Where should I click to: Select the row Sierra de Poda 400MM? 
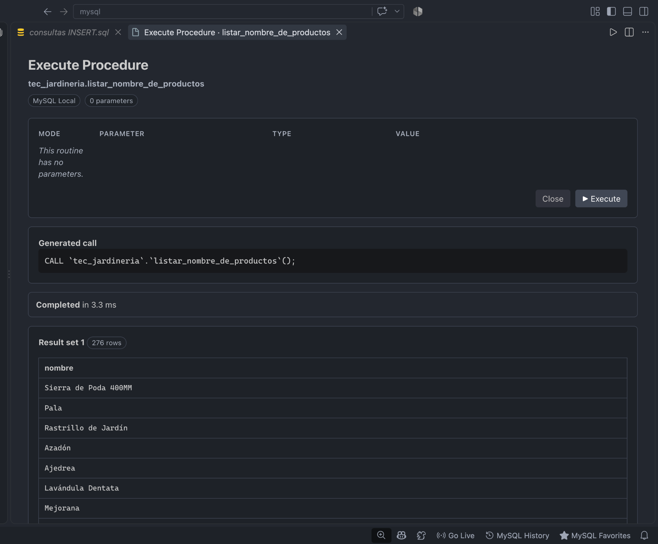(333, 388)
